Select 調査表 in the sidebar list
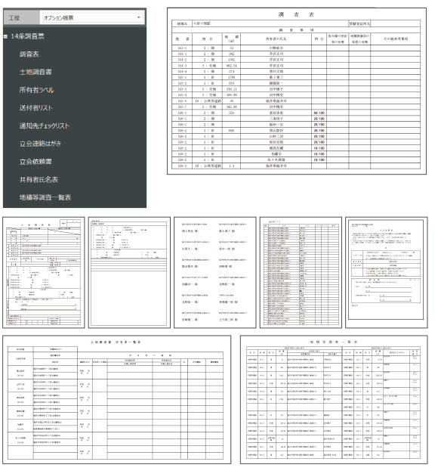 point(29,54)
